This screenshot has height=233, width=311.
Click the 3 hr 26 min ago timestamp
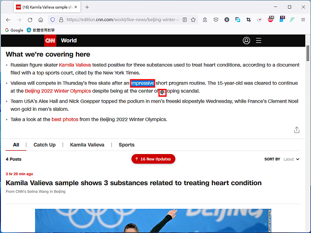[19, 174]
